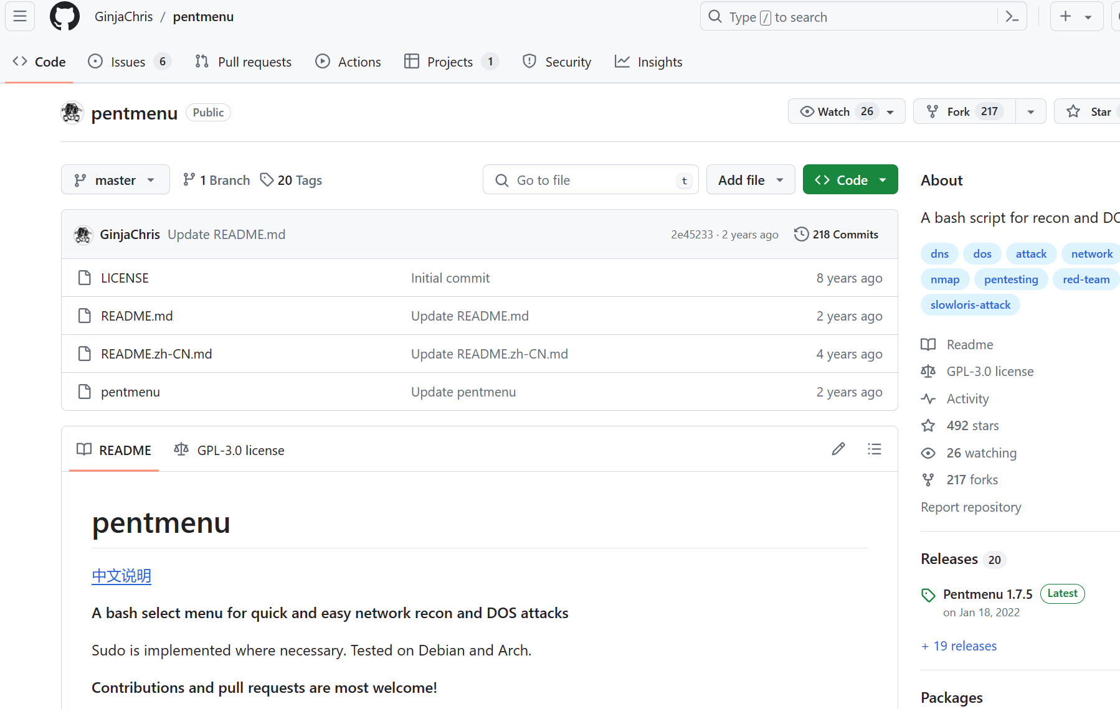Open GinjaChris commit author link
The image size is (1120, 709).
[x=130, y=235]
